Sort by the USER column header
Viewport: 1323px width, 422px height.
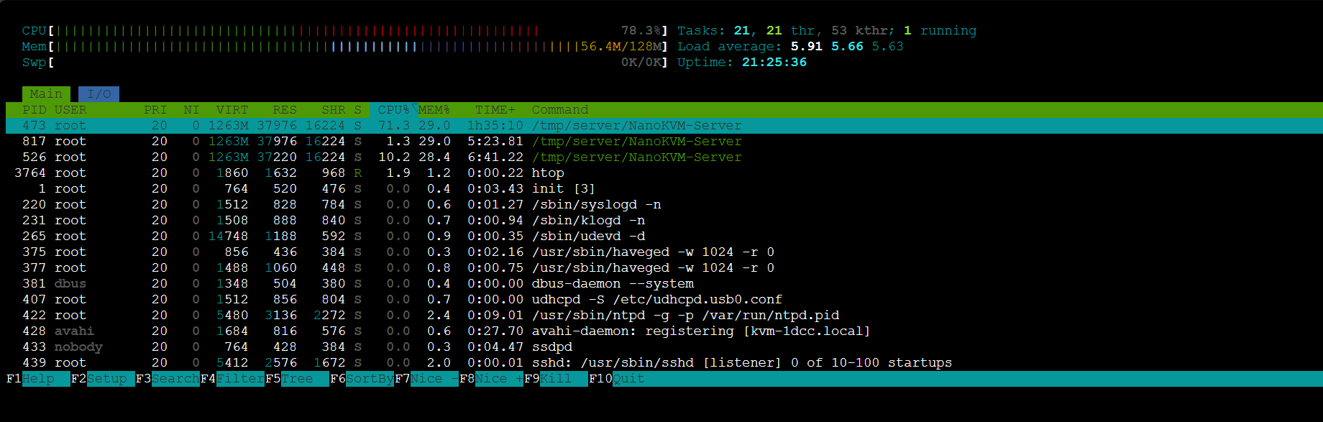pyautogui.click(x=70, y=110)
